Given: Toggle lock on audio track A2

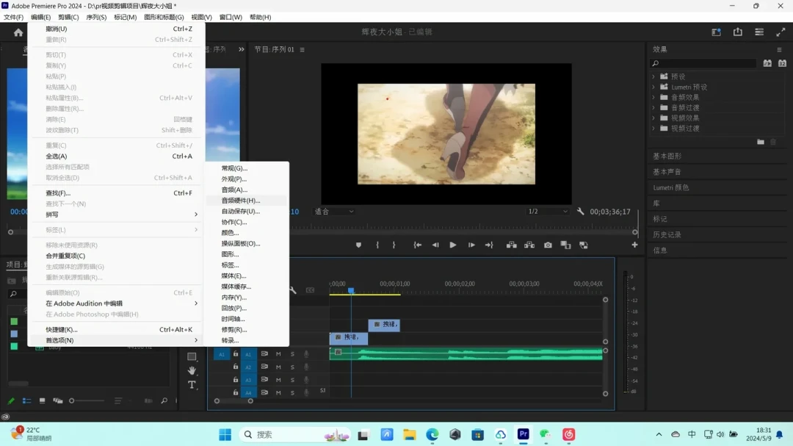Looking at the screenshot, I should pyautogui.click(x=236, y=367).
